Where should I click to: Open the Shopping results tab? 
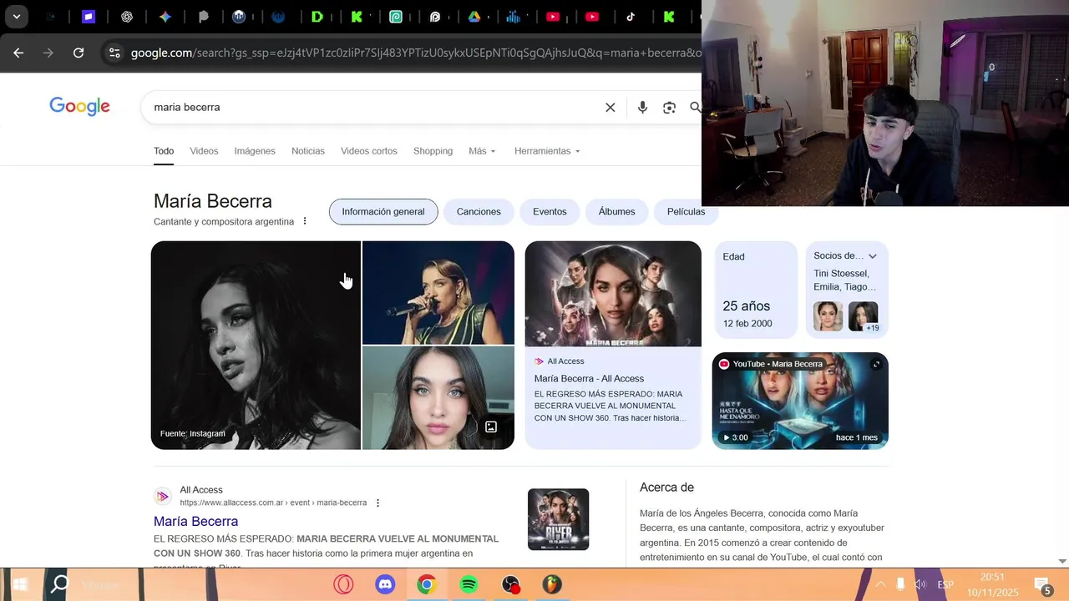tap(433, 151)
